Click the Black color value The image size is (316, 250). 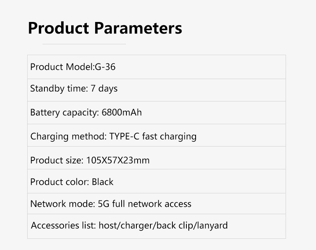pyautogui.click(x=103, y=182)
